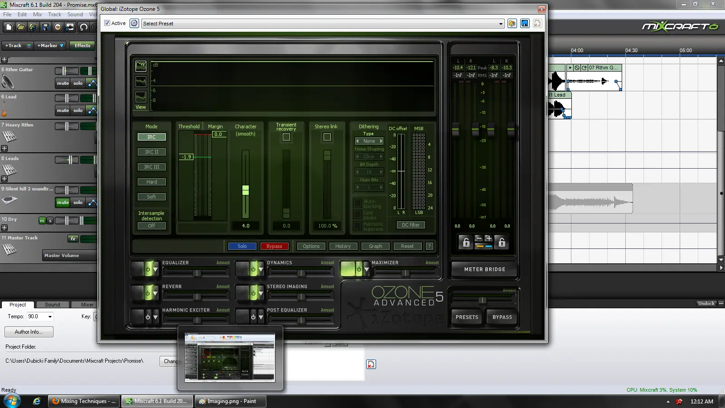The height and width of the screenshot is (408, 725).
Task: Click the Mix Down to audio file icon
Action: coord(70,27)
